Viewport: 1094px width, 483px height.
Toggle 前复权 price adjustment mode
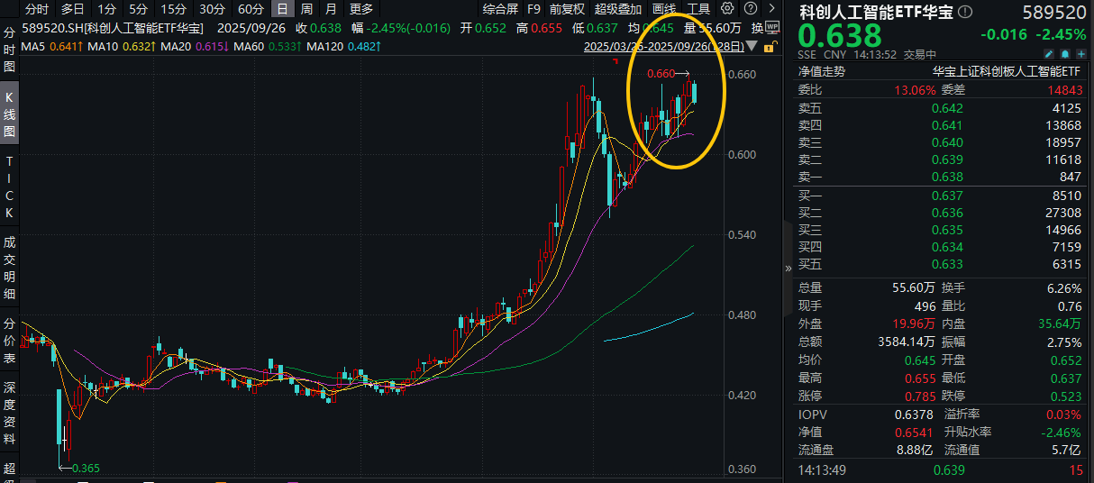(567, 9)
